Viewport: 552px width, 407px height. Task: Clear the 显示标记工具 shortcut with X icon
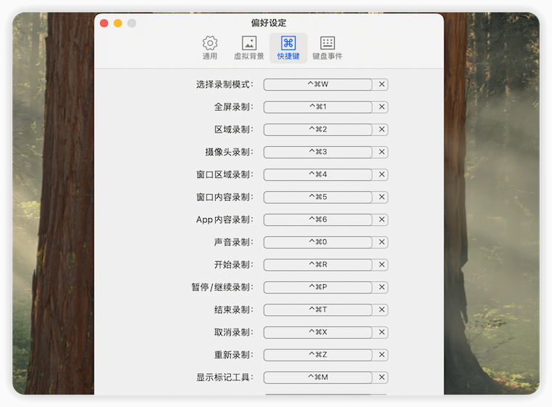pyautogui.click(x=382, y=377)
